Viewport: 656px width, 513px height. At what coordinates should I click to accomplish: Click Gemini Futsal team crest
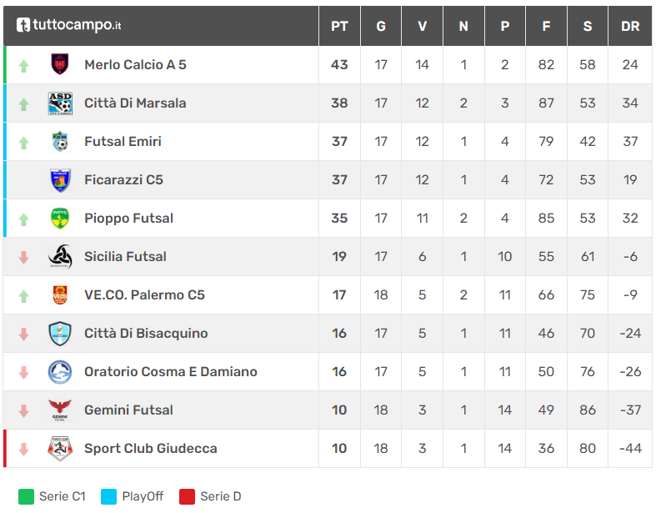tap(60, 410)
